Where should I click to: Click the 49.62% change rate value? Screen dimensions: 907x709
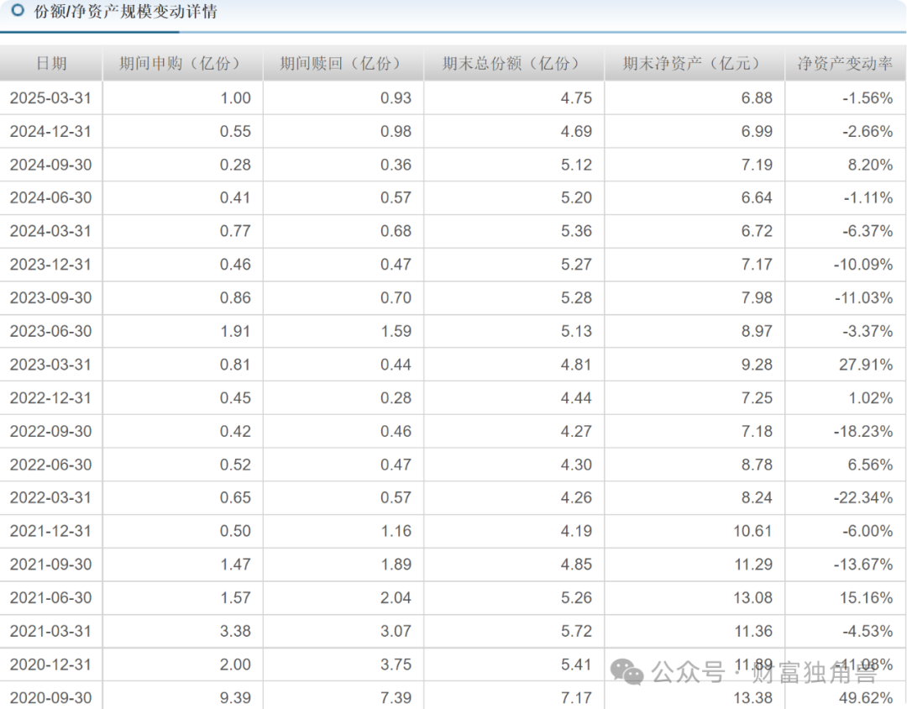pyautogui.click(x=867, y=698)
